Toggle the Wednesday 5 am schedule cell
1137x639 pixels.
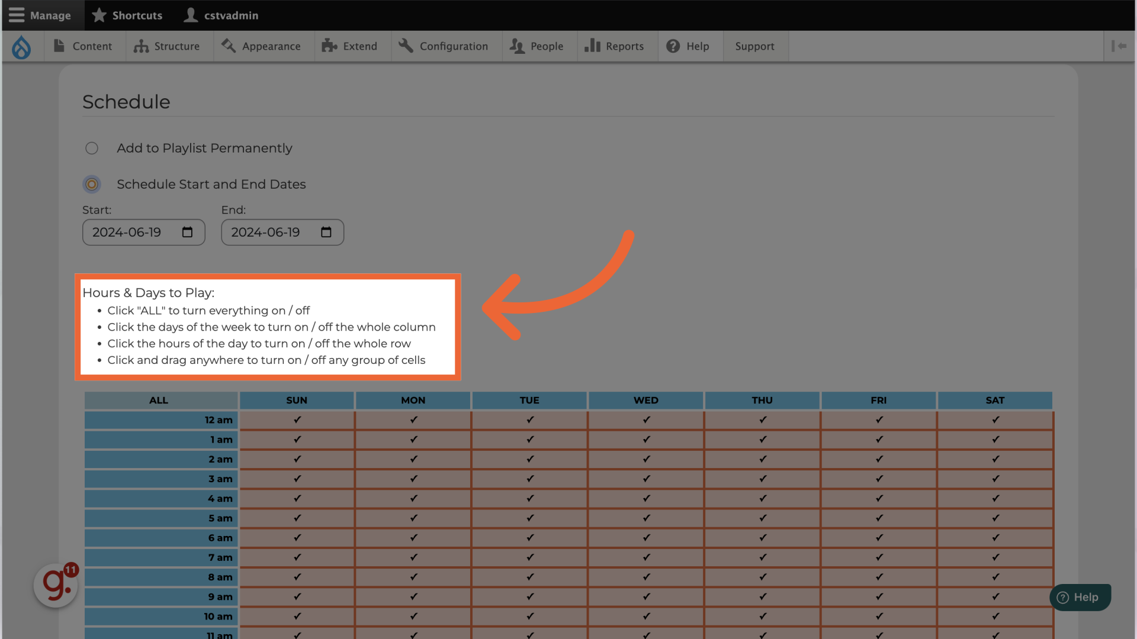tap(646, 518)
